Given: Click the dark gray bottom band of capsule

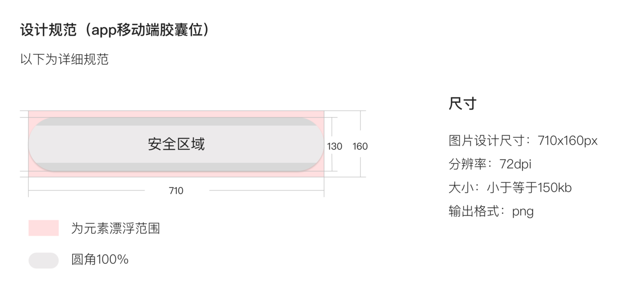Looking at the screenshot, I should click(176, 167).
